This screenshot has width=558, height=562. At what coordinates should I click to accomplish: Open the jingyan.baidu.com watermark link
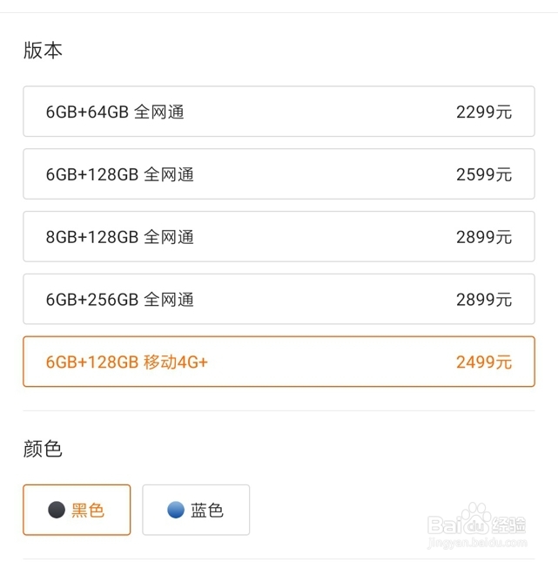coord(477,543)
